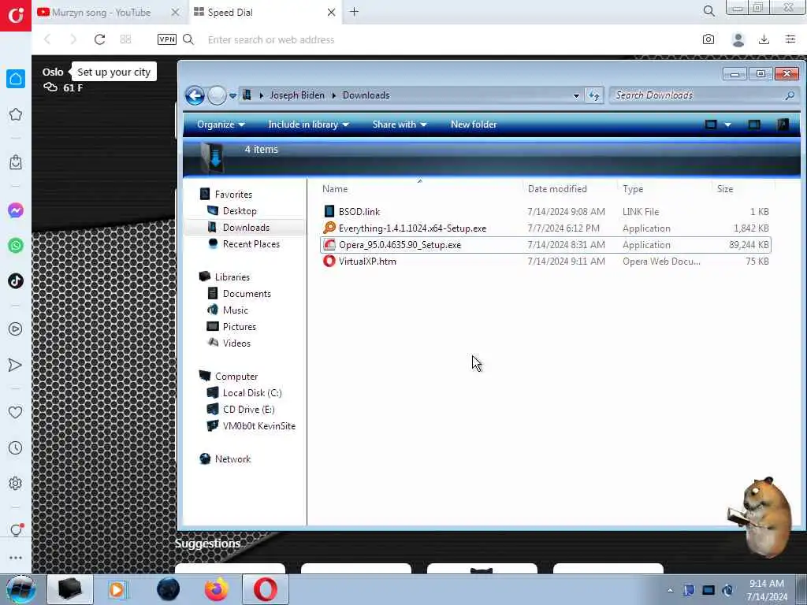The height and width of the screenshot is (605, 807).
Task: Expand path arrow after Joseph Biden
Action: [333, 95]
